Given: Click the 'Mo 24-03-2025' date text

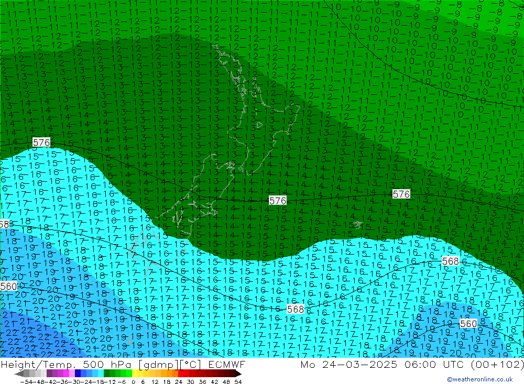Looking at the screenshot, I should [348, 364].
